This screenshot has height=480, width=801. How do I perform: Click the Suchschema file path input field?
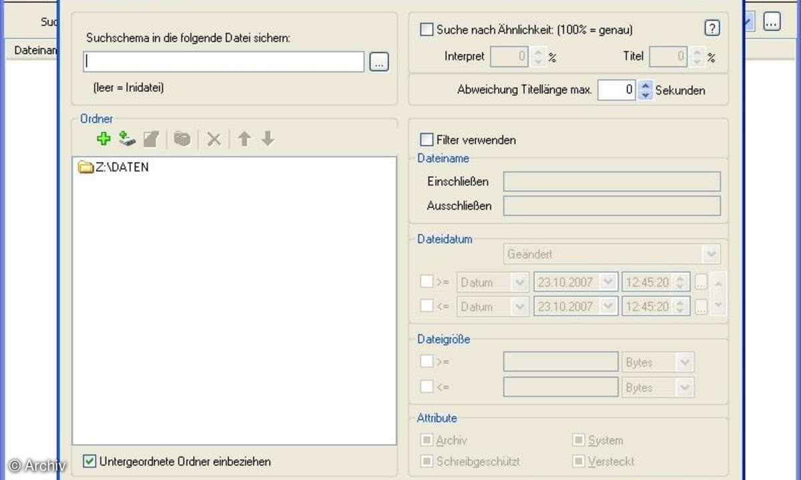223,61
